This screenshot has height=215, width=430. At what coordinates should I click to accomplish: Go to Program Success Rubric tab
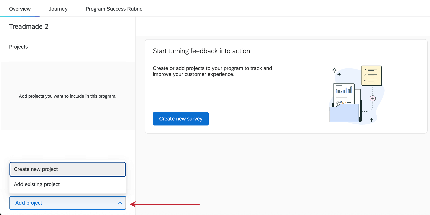(x=114, y=9)
